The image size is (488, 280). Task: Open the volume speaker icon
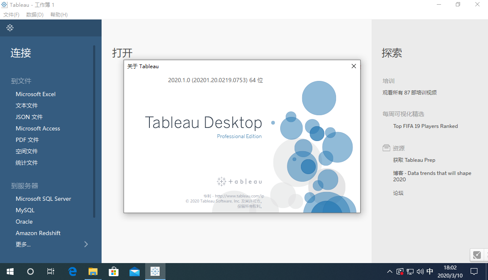[420, 272]
